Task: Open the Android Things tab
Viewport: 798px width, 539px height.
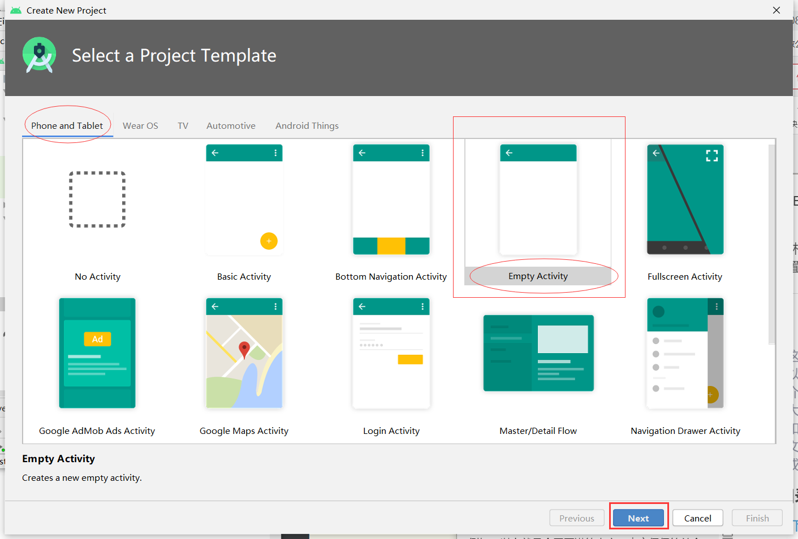Action: [307, 125]
